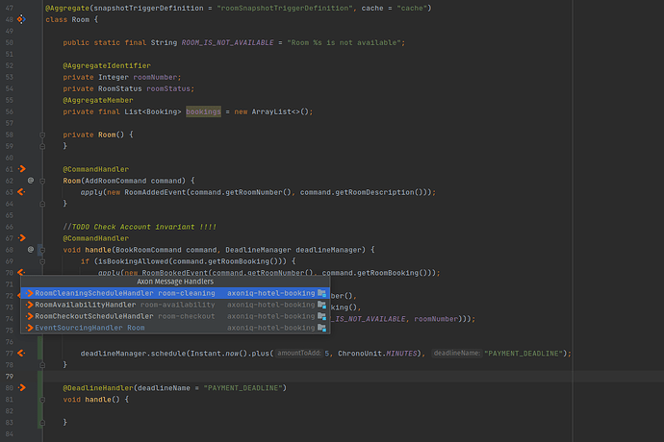
Task: Click the @Aggregate annotation on line 47
Action: 67,8
